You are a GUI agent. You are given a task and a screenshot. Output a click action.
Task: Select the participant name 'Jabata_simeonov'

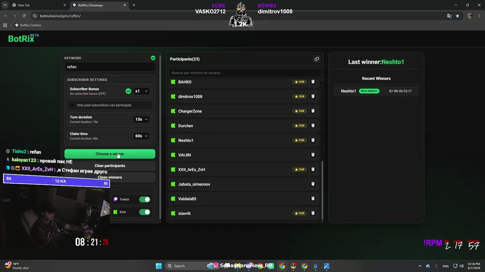(x=194, y=184)
